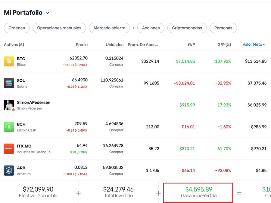Open the SimonAPedersen copy trader name
The image size is (271, 203).
33,102
